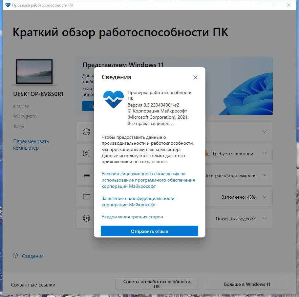Image resolution: width=299 pixels, height=297 pixels.
Task: Open Советы по работоспособности ПК
Action: point(157,284)
